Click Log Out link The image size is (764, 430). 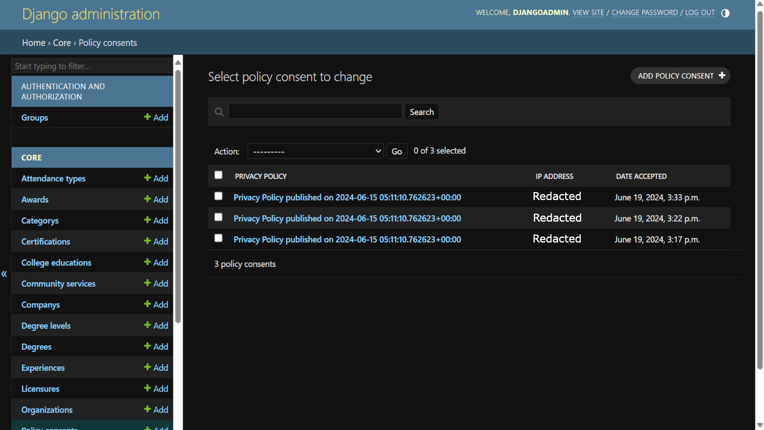pyautogui.click(x=700, y=13)
